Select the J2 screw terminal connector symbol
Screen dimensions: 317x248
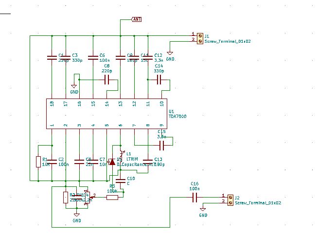[x=229, y=200]
